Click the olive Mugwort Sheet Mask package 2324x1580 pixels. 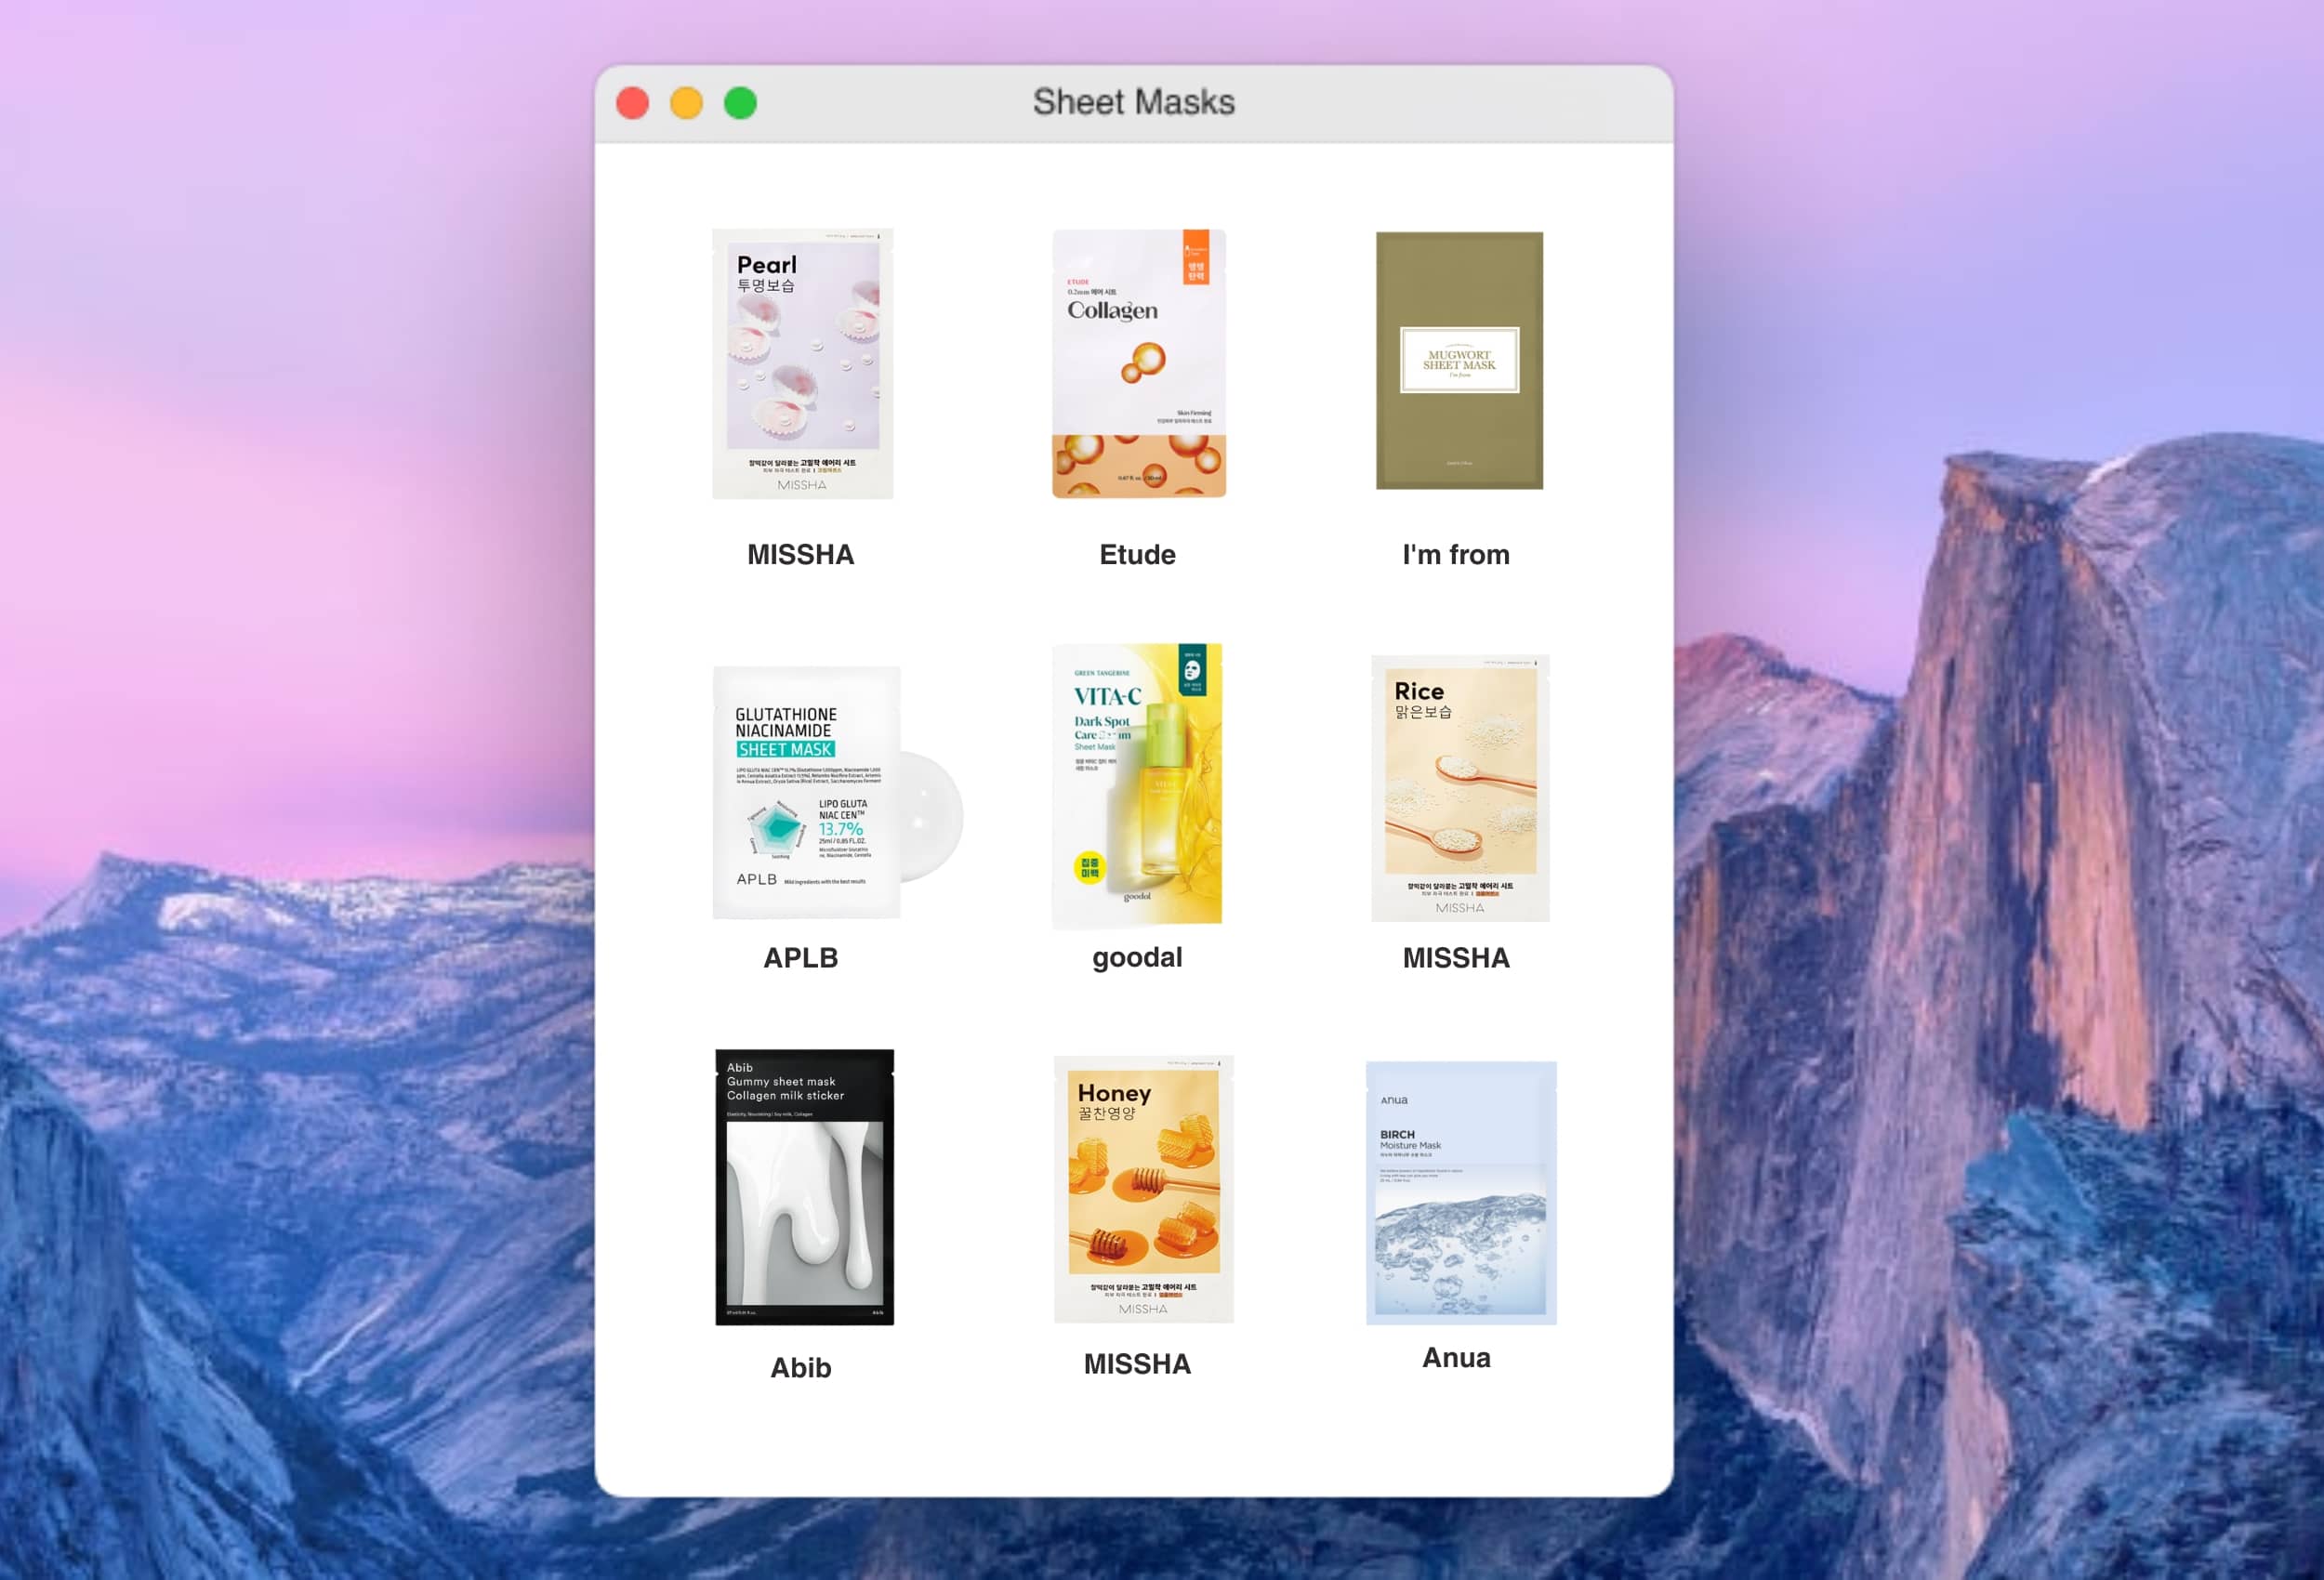click(1458, 360)
